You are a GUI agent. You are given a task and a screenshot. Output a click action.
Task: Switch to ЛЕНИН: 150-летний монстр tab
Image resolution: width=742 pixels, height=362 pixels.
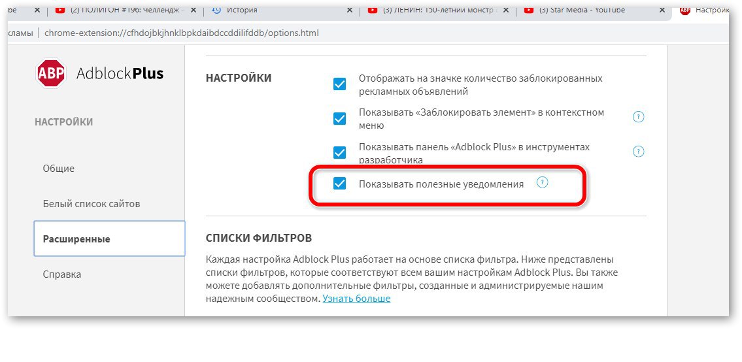click(x=438, y=10)
